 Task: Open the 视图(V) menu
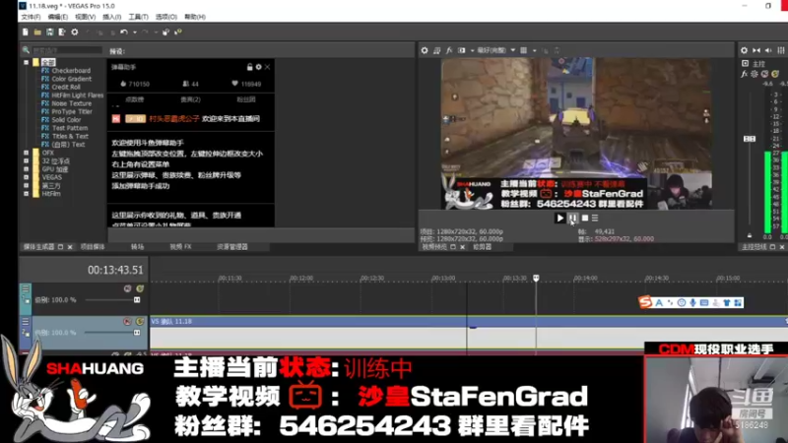pyautogui.click(x=85, y=17)
